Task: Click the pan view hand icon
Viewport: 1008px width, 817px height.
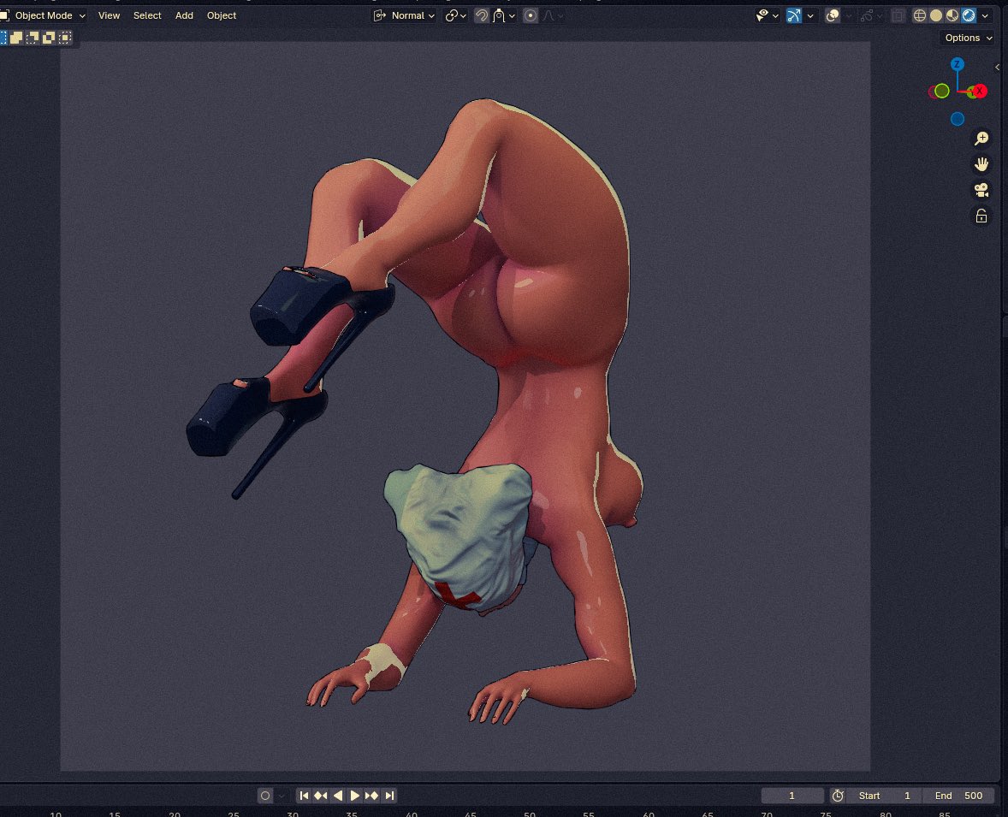Action: coord(981,164)
